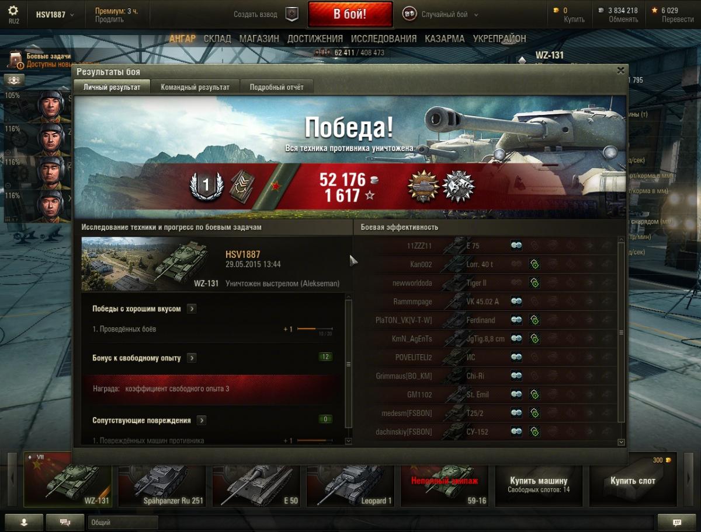
Task: Open ИССЛЕДОВАНИЯ menu item
Action: tap(384, 38)
